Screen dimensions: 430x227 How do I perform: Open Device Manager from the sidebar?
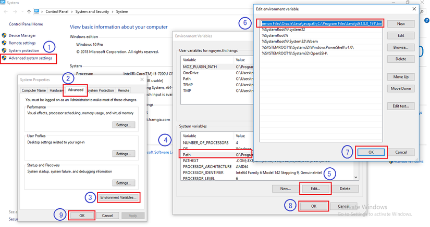point(22,35)
